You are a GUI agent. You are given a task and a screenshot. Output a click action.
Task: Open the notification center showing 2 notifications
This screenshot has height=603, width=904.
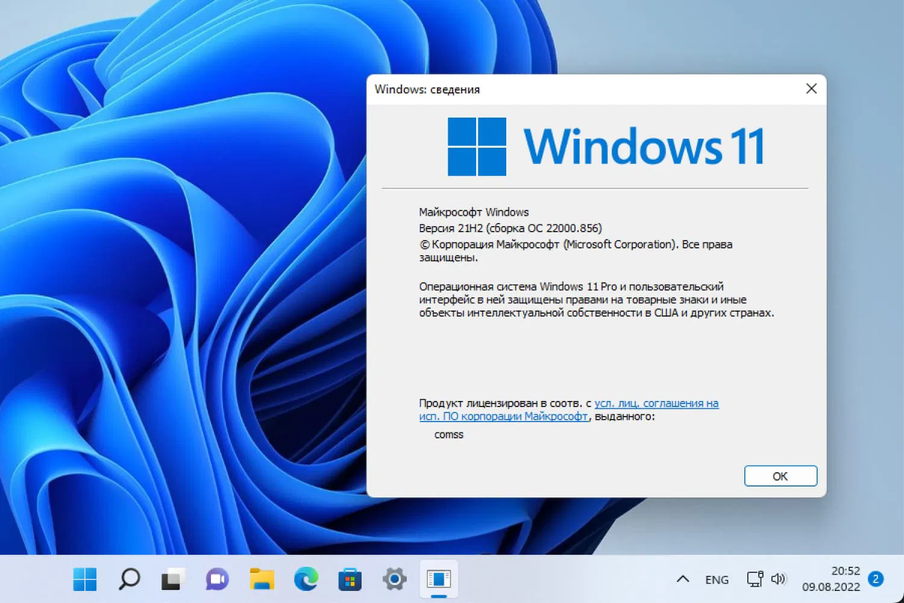(875, 579)
